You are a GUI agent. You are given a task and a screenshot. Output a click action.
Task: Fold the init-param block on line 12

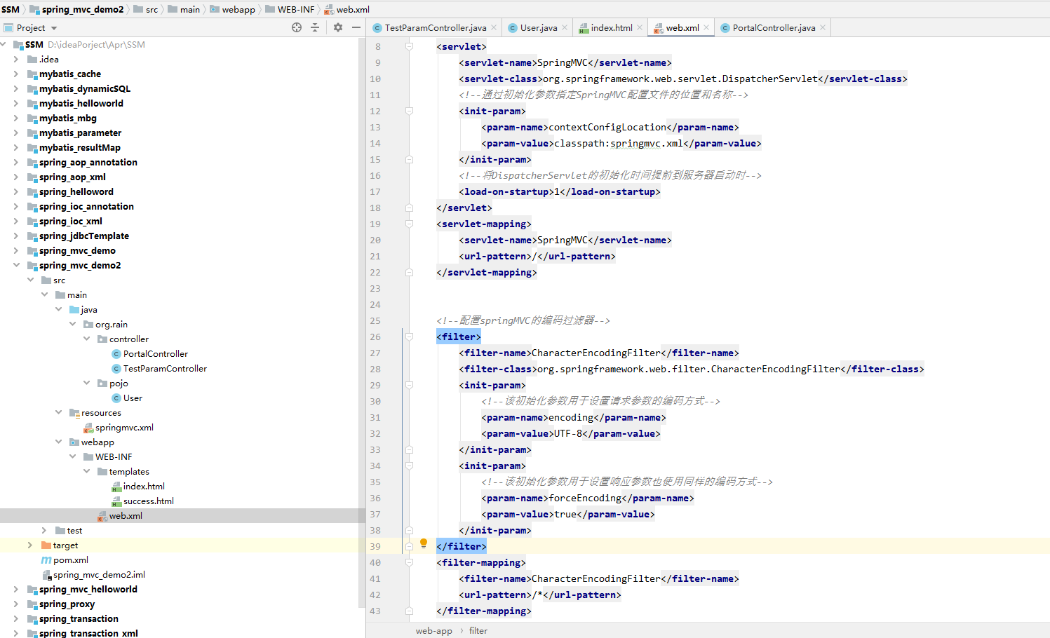(x=409, y=111)
